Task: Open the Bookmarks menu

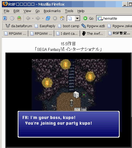Action: [52, 11]
